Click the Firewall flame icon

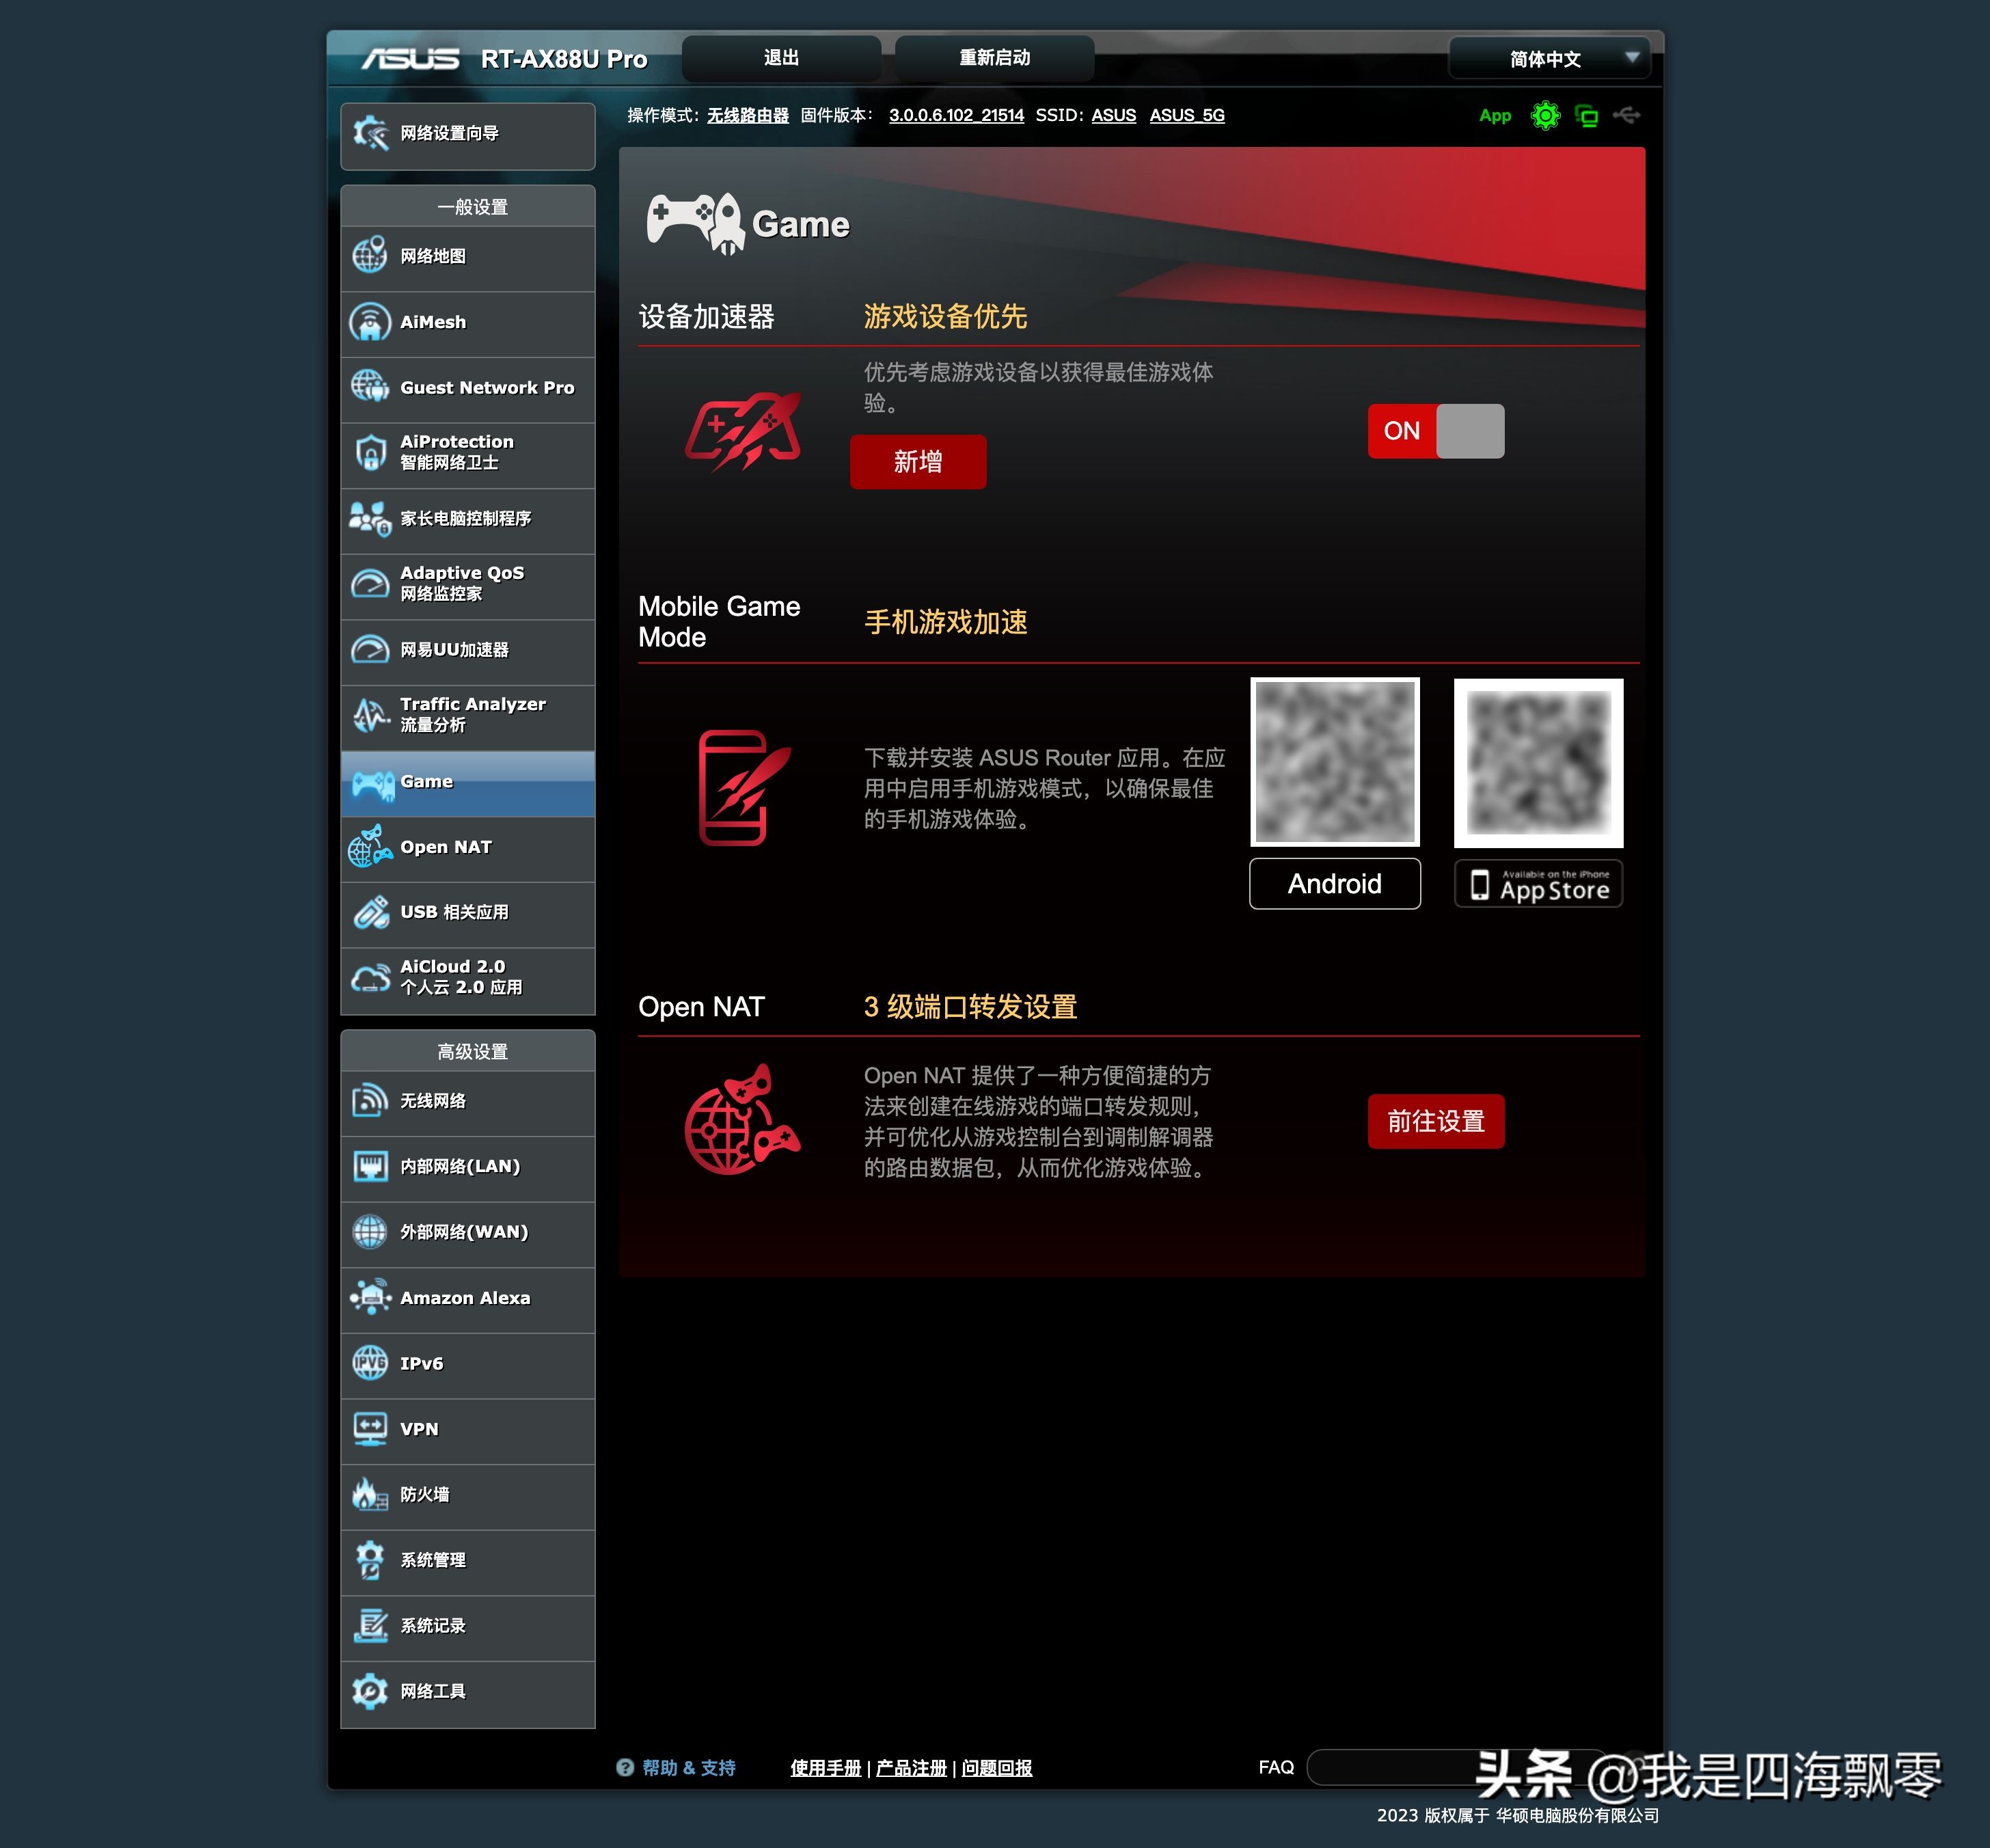370,1494
